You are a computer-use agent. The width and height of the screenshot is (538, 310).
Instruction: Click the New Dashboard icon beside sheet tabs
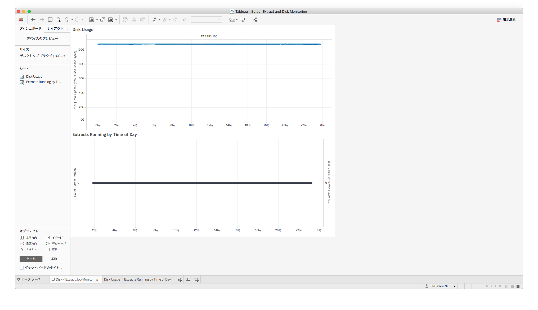coord(188,279)
